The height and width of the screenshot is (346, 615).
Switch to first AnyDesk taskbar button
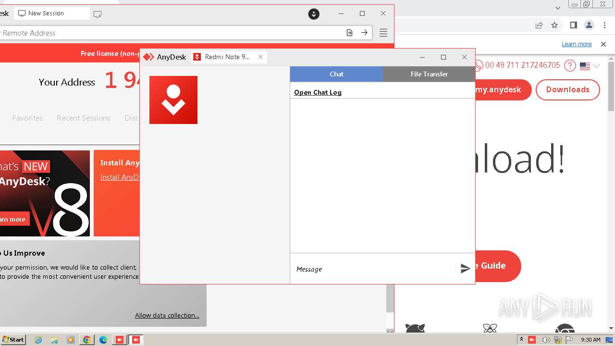[x=120, y=340]
